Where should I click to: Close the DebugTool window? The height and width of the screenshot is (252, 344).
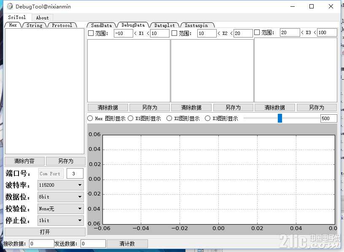[x=331, y=6]
